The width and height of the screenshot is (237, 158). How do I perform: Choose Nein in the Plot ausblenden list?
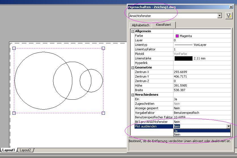click(202, 134)
